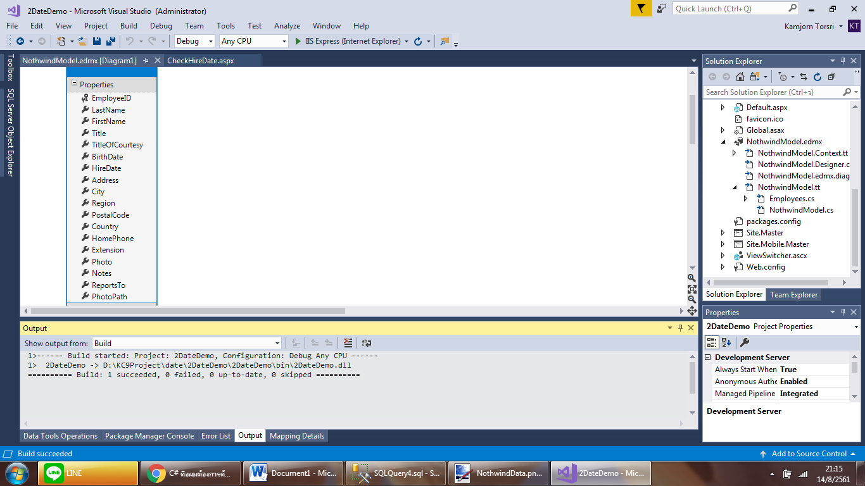Click the diagram Zoom to 100% icon
The width and height of the screenshot is (865, 486).
[691, 289]
